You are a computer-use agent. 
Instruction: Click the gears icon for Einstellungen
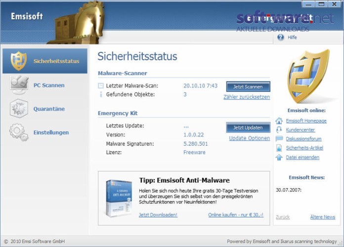pyautogui.click(x=19, y=132)
